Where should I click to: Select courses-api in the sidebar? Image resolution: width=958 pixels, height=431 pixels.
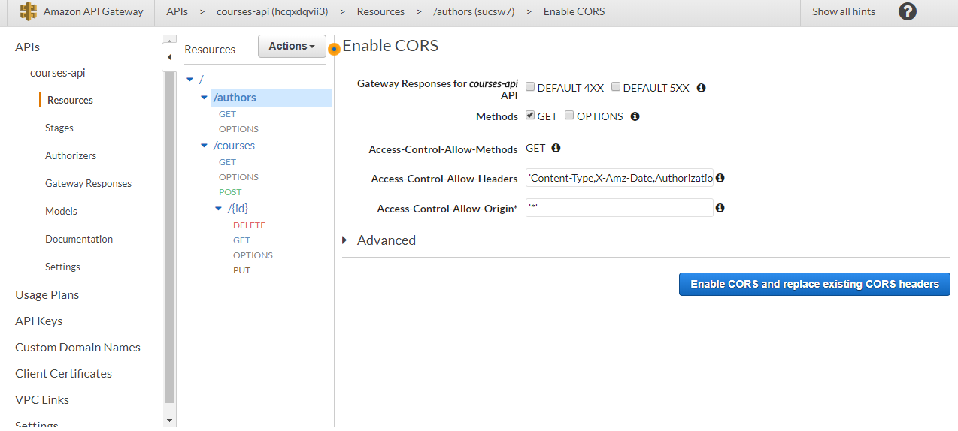coord(57,73)
